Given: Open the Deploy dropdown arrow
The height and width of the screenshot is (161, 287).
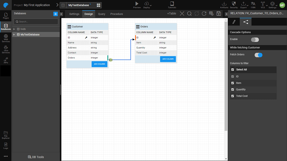Looking at the screenshot, I should tap(150, 5).
